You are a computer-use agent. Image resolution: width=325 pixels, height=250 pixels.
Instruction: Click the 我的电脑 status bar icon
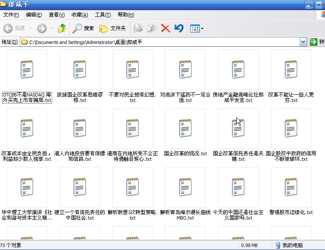coord(278,245)
